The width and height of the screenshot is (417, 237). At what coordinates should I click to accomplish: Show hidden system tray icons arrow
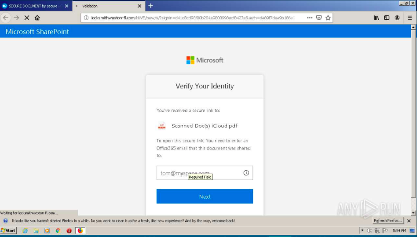click(x=362, y=230)
